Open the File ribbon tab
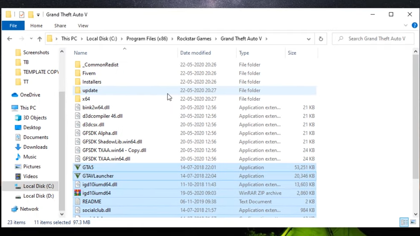 point(13,26)
